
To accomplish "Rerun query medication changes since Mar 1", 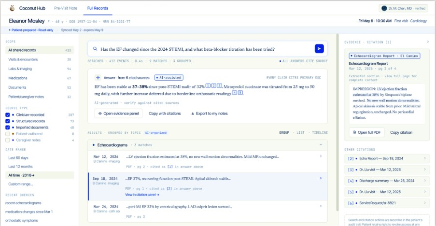I will point(29,212).
